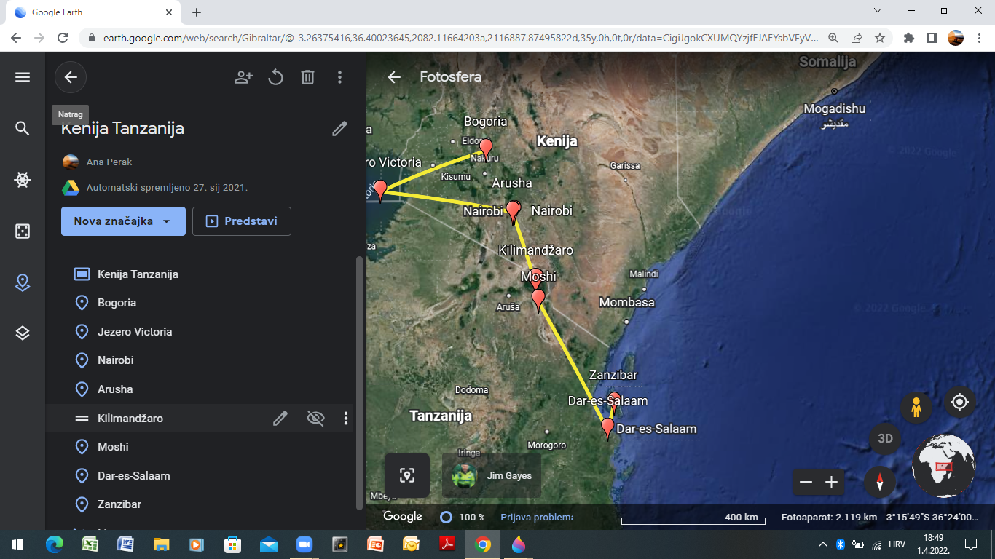Viewport: 995px width, 559px height.
Task: Click the I'm Feeling Lucky dice icon
Action: (23, 231)
